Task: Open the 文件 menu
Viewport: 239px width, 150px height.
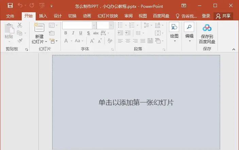Action: point(10,16)
